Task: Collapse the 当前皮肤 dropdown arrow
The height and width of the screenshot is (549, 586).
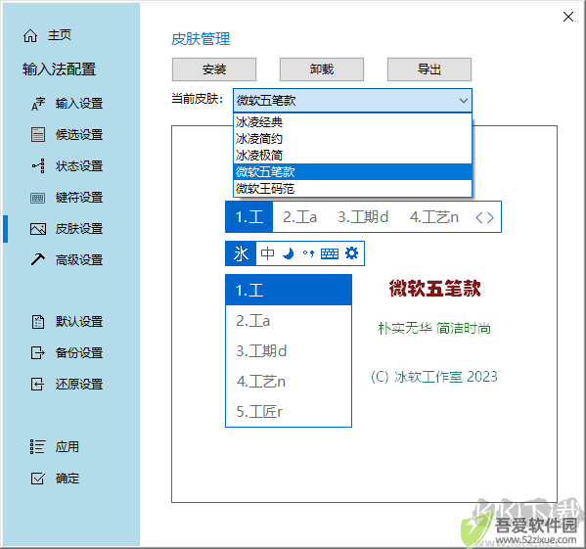Action: coord(464,101)
